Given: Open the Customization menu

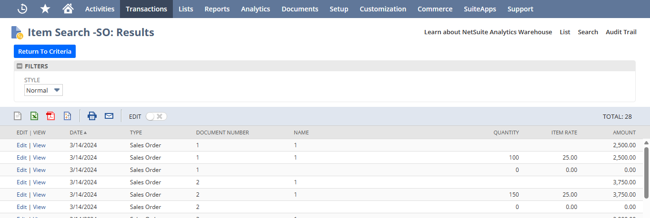Looking at the screenshot, I should click(383, 9).
